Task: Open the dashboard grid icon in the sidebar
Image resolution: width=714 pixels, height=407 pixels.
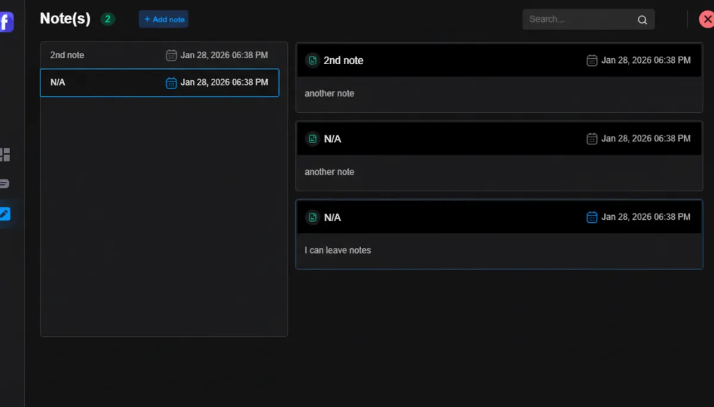Action: pos(5,155)
